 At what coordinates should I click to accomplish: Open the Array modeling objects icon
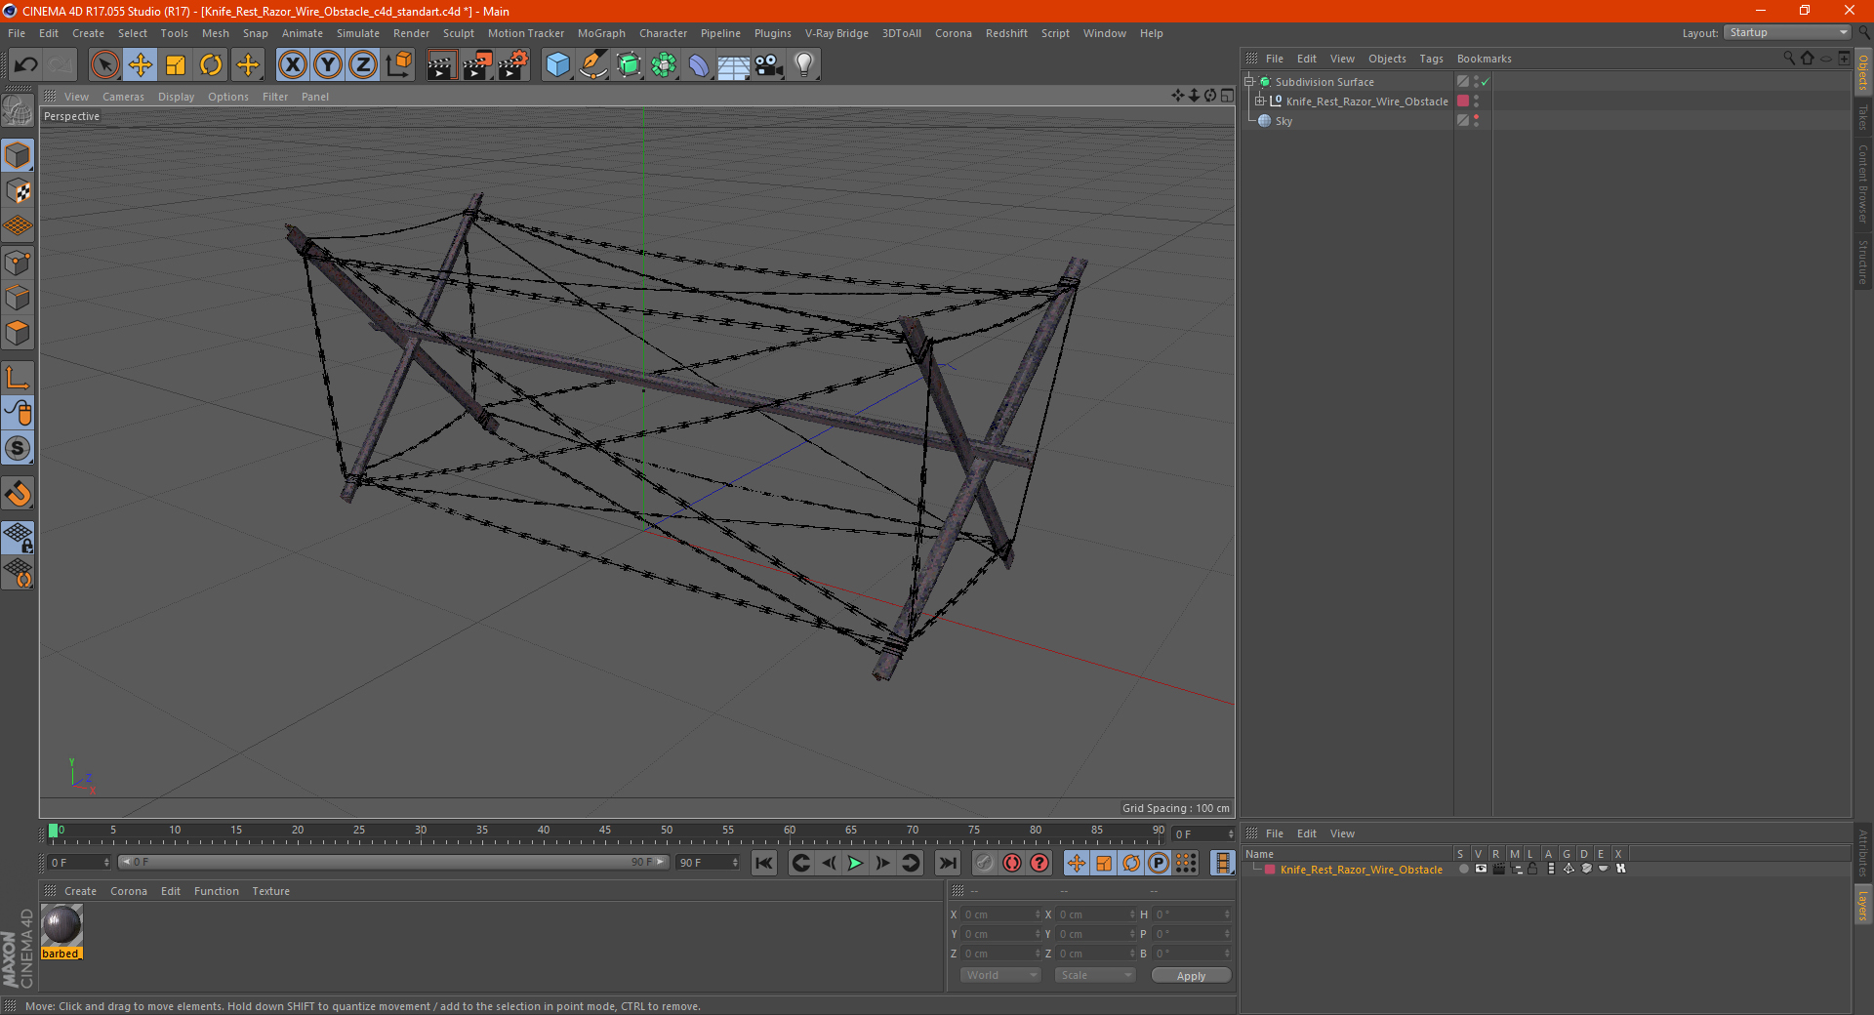664,65
